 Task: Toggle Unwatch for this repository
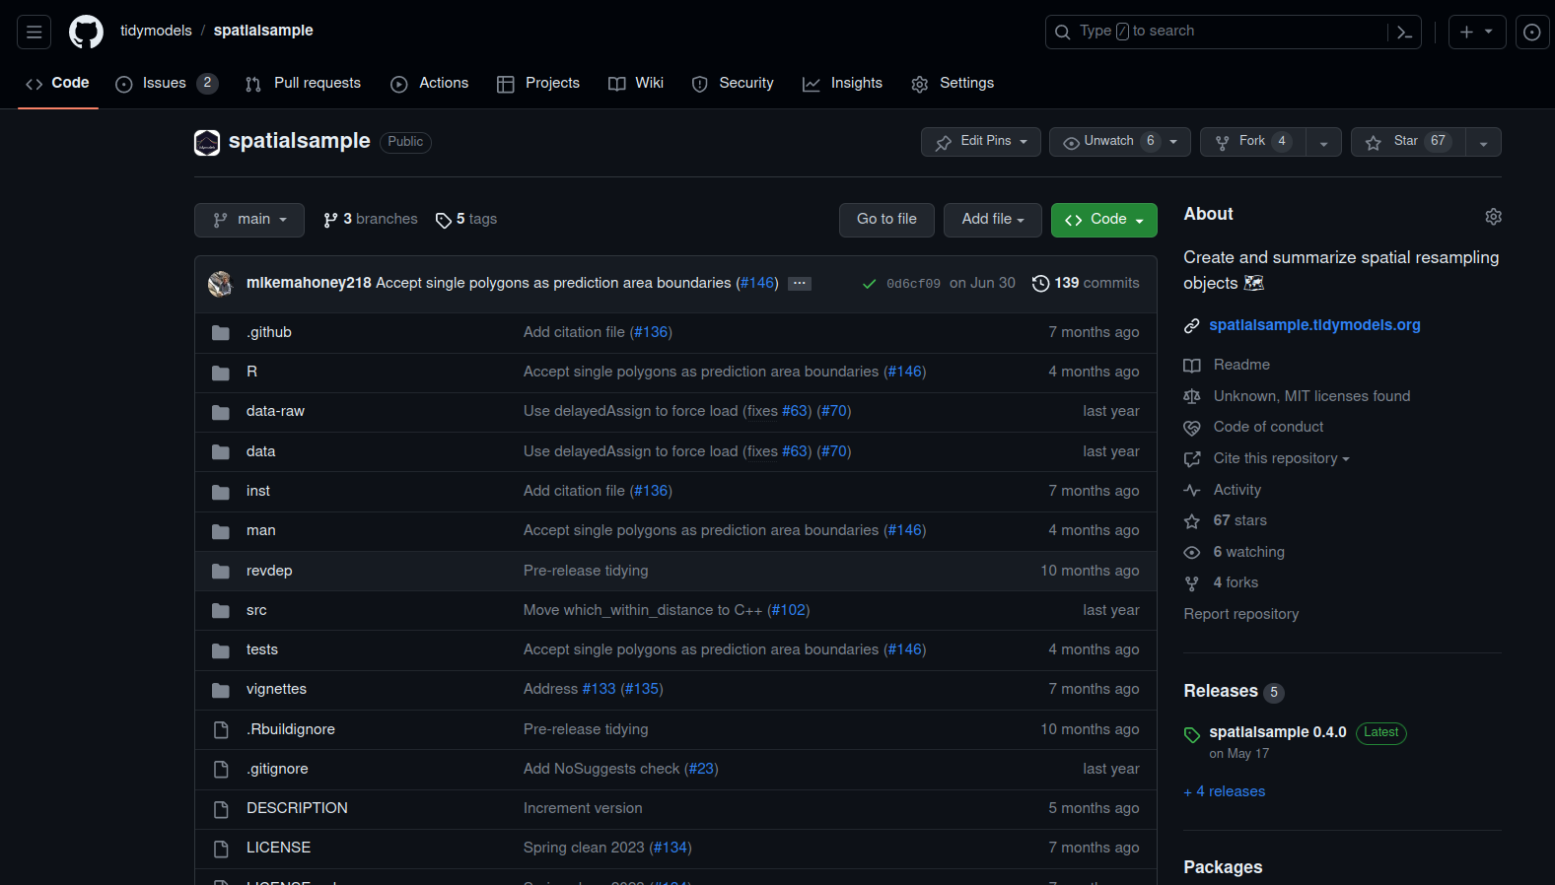(x=1109, y=142)
